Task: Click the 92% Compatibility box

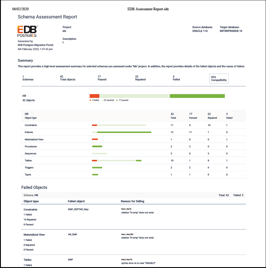Action: [x=219, y=79]
